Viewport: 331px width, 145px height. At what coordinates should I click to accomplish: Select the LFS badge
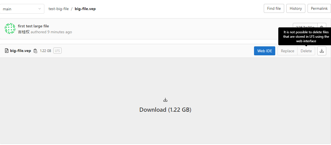coord(57,51)
